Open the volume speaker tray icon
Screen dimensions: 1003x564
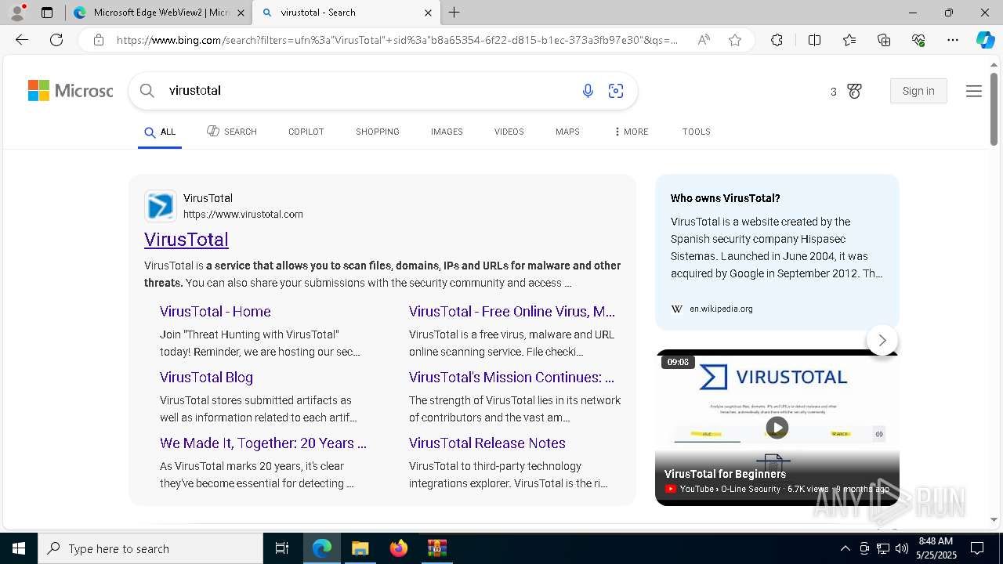pyautogui.click(x=902, y=548)
